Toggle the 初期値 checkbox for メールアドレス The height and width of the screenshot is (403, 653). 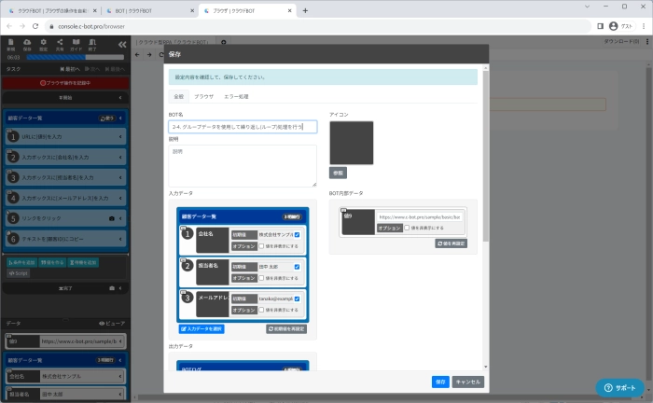click(x=297, y=299)
